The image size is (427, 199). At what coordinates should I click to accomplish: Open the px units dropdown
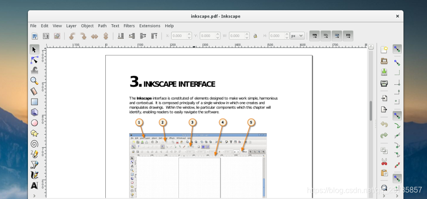[297, 36]
